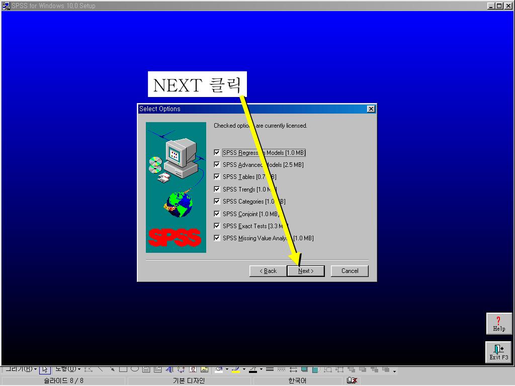The width and height of the screenshot is (515, 386).
Task: Disable the SPSS Trends option
Action: pos(217,189)
